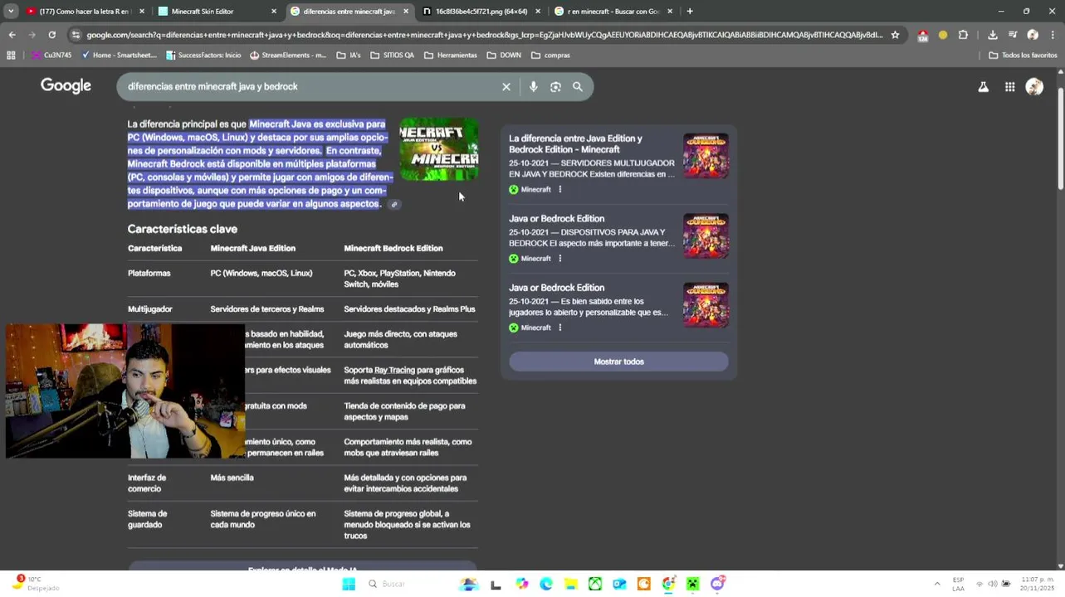Show hidden system tray icons chevron
The width and height of the screenshot is (1065, 597).
pyautogui.click(x=937, y=584)
